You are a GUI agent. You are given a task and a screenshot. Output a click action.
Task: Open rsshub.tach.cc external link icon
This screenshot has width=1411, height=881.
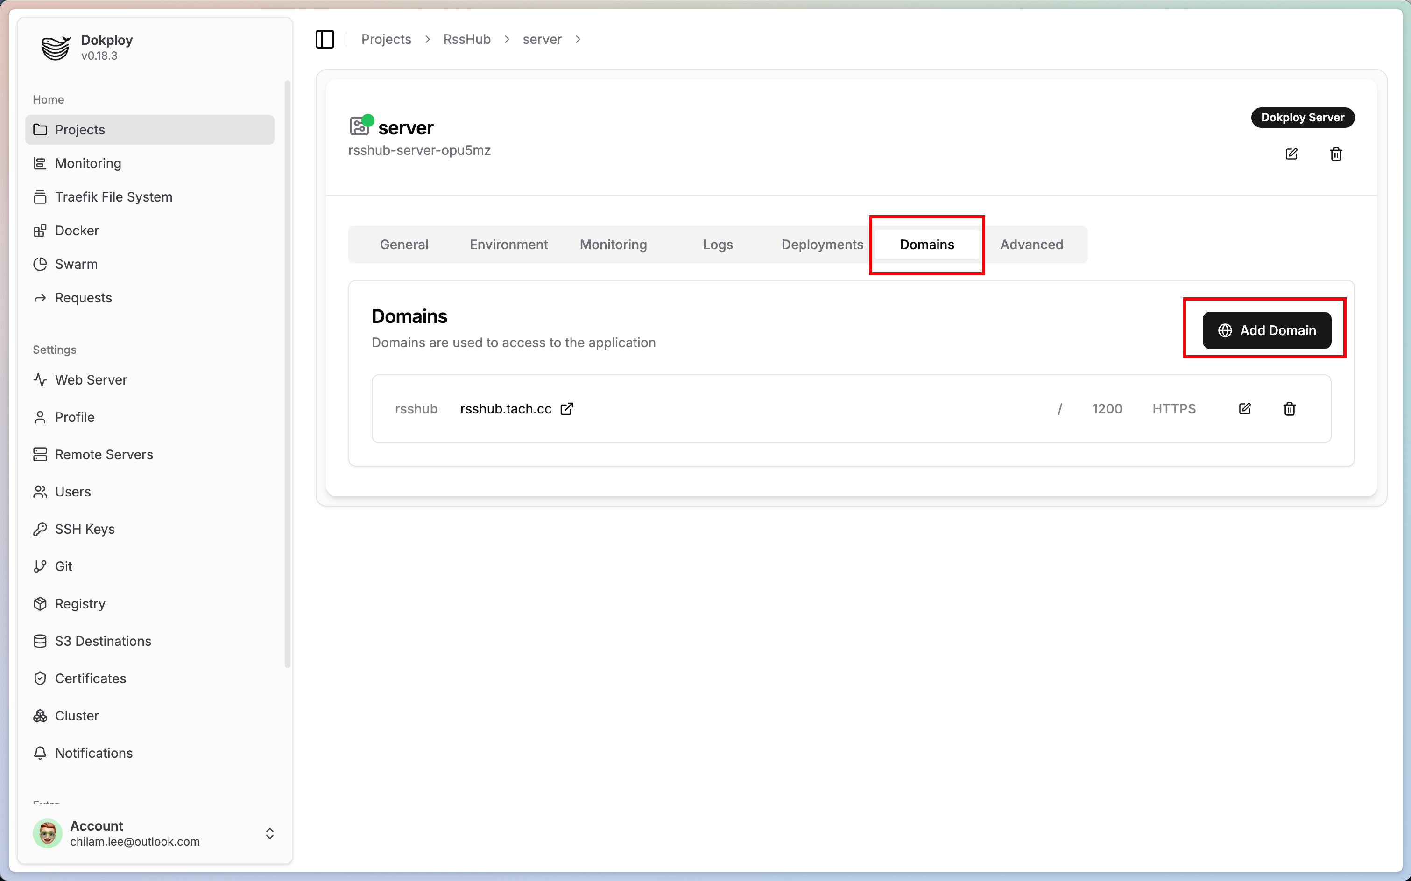[x=567, y=408]
